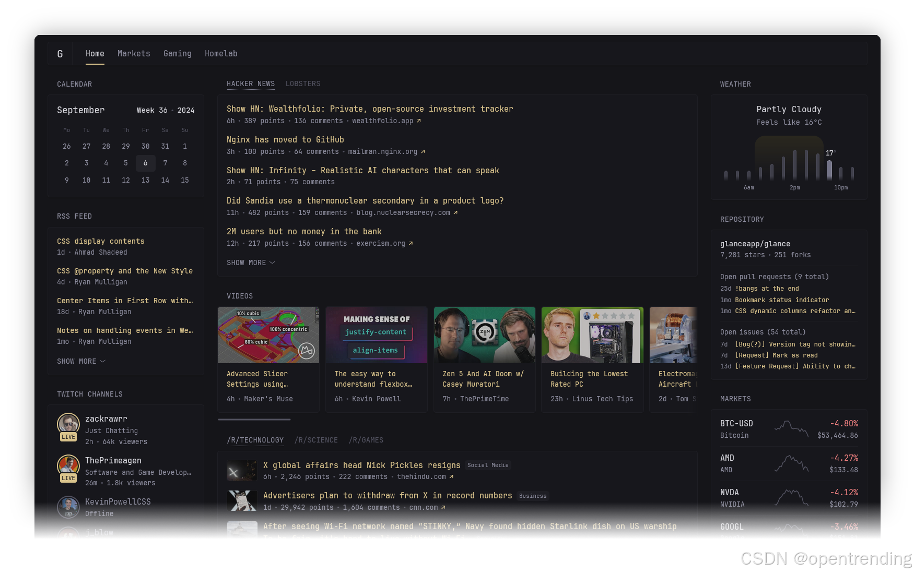Click the G logo icon
The height and width of the screenshot is (574, 914).
(60, 54)
